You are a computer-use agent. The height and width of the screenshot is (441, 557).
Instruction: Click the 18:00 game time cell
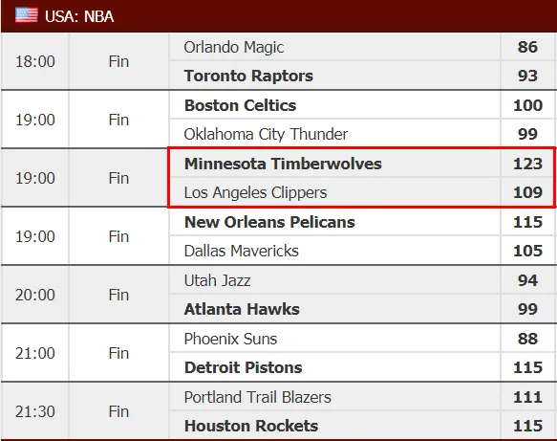(x=34, y=61)
